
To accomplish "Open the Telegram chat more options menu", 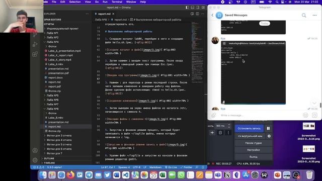I will coord(314,15).
